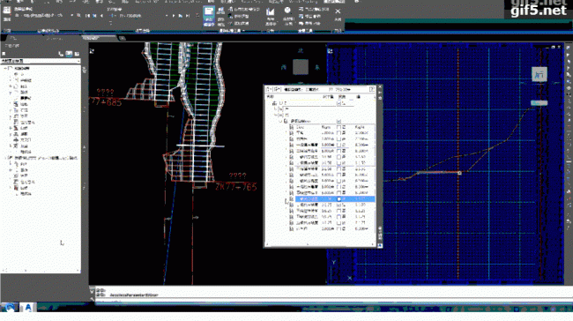Click the second toolbar icon in the parameter panel
Screen dimensions: 573x321
pyautogui.click(x=276, y=89)
